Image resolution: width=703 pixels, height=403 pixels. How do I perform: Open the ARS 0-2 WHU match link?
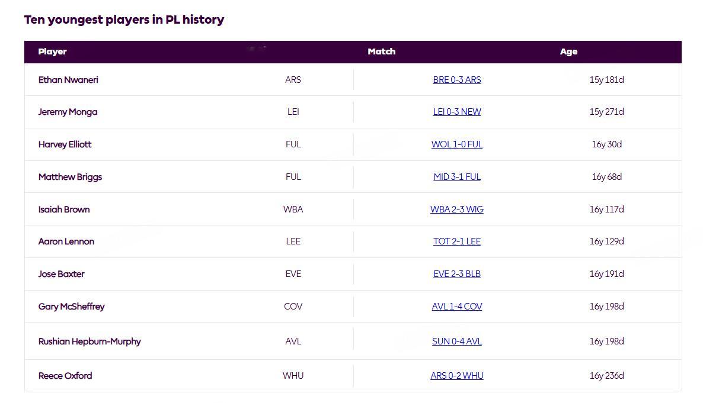tap(457, 376)
